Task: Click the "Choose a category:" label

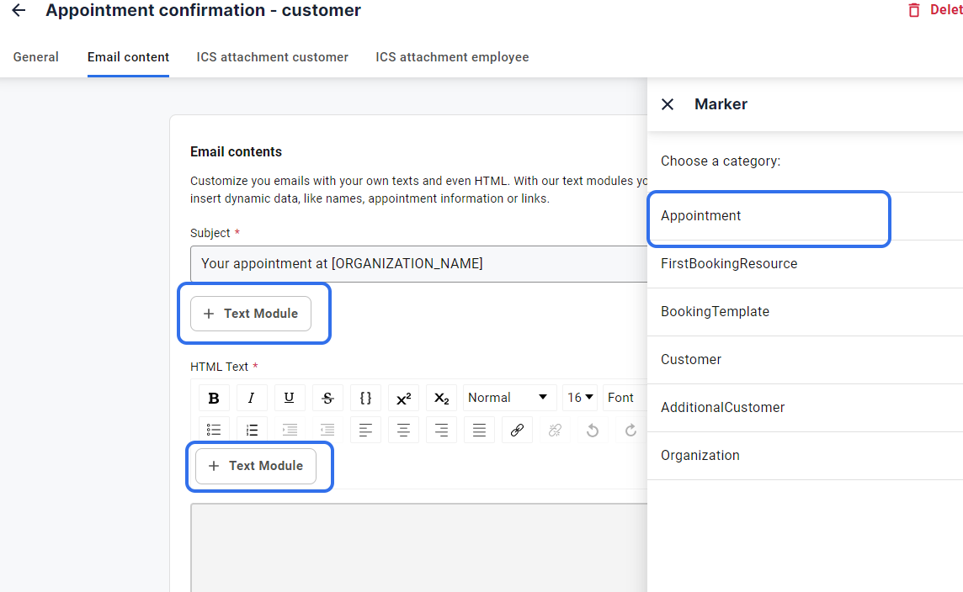Action: coord(721,161)
